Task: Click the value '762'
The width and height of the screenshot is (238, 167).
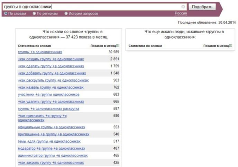Action: (116, 87)
